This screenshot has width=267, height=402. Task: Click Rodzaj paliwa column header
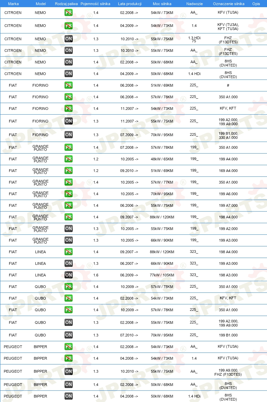click(66, 4)
